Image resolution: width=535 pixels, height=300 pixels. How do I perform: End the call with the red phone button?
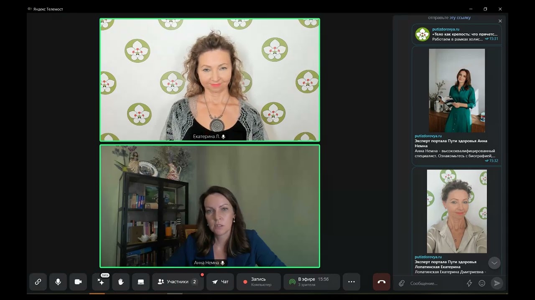point(382,282)
